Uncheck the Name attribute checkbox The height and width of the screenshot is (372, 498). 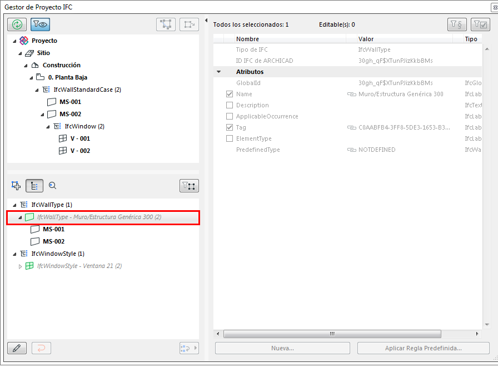[230, 94]
